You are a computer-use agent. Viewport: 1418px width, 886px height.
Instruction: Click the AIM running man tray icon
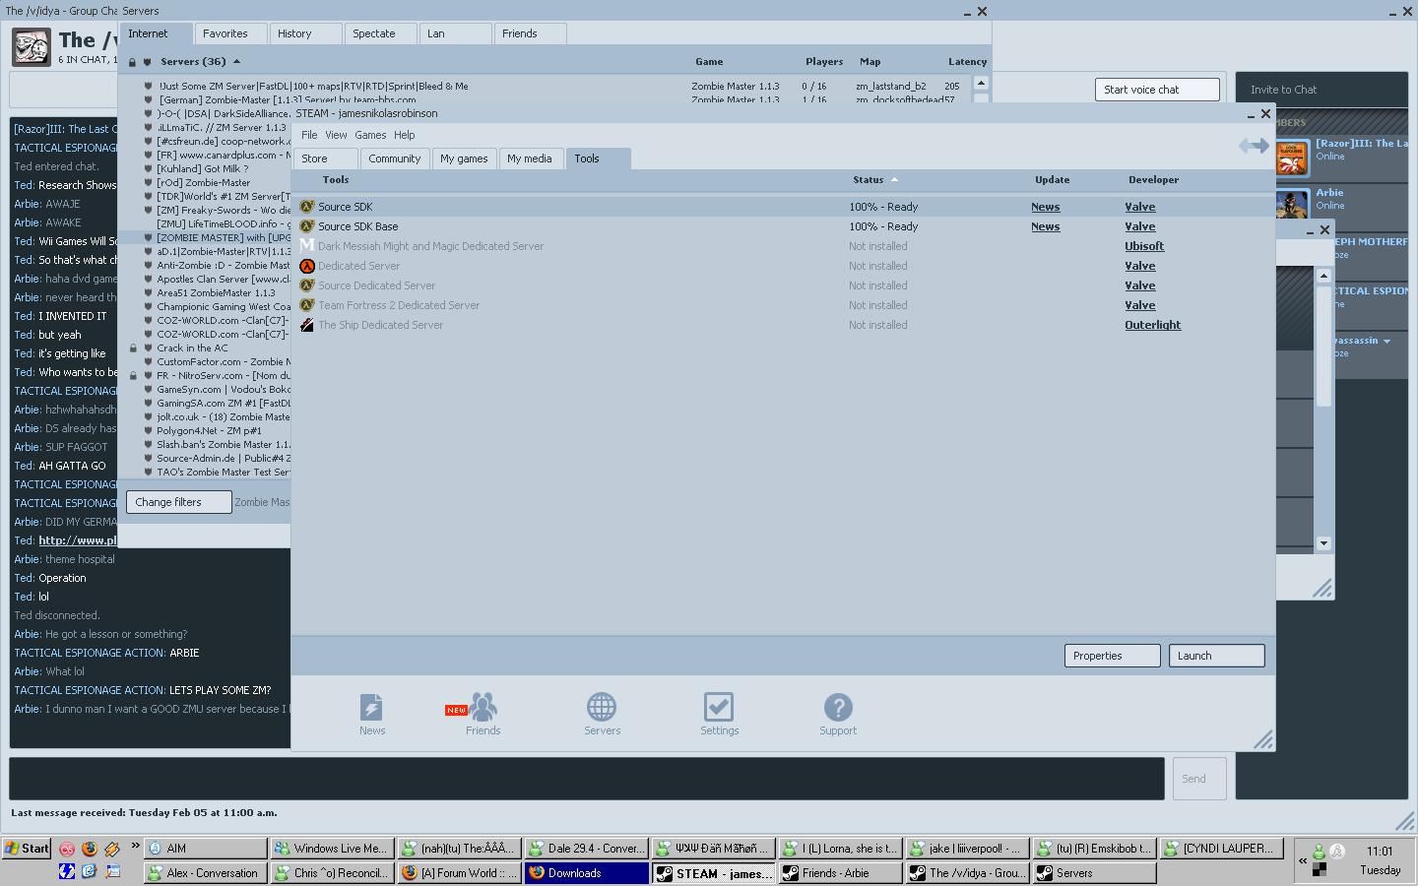point(1337,852)
